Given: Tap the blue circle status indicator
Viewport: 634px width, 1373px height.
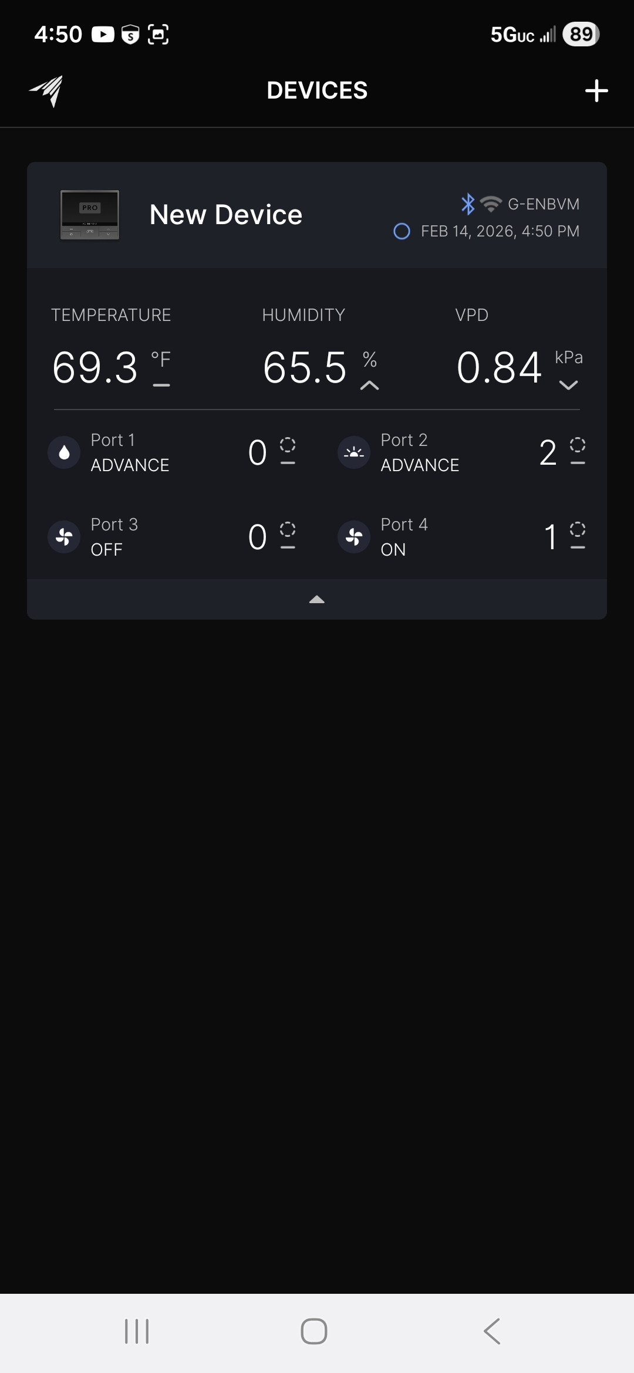Looking at the screenshot, I should pyautogui.click(x=402, y=231).
